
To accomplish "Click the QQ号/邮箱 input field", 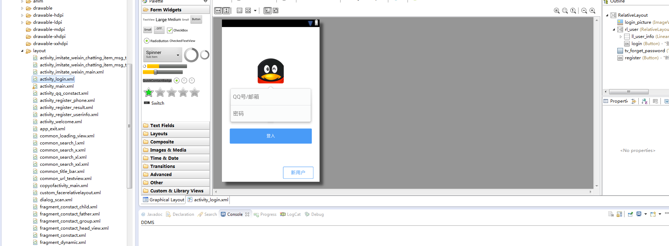I will 271,97.
